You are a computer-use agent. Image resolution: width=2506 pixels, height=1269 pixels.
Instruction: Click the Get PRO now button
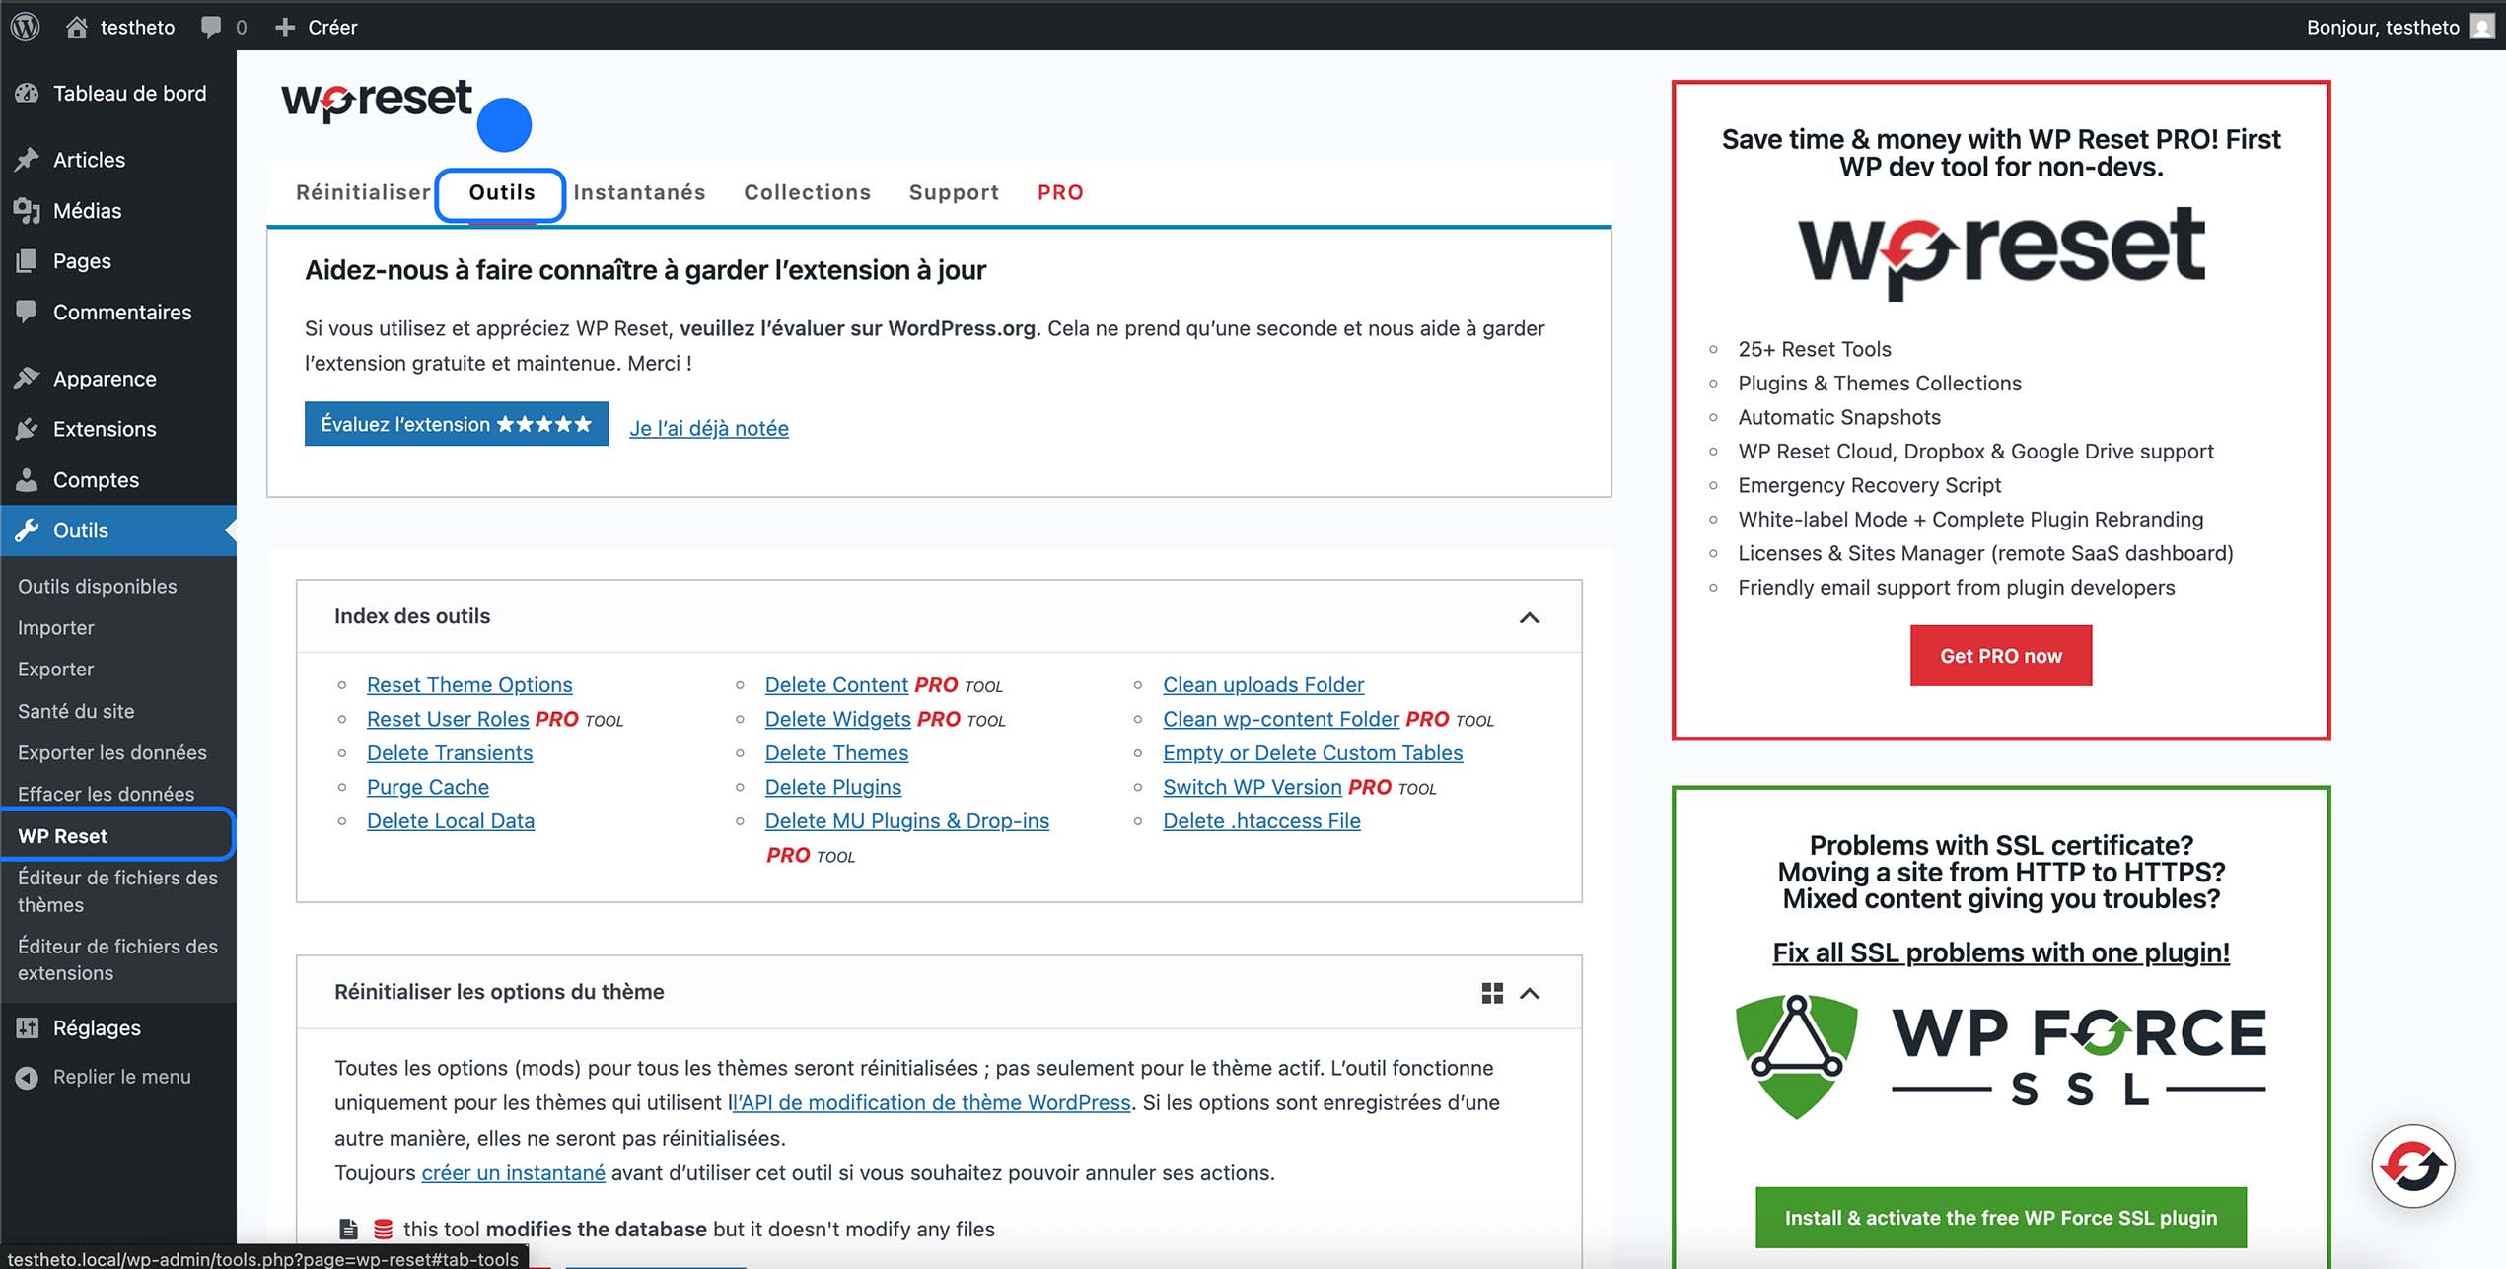tap(2000, 655)
